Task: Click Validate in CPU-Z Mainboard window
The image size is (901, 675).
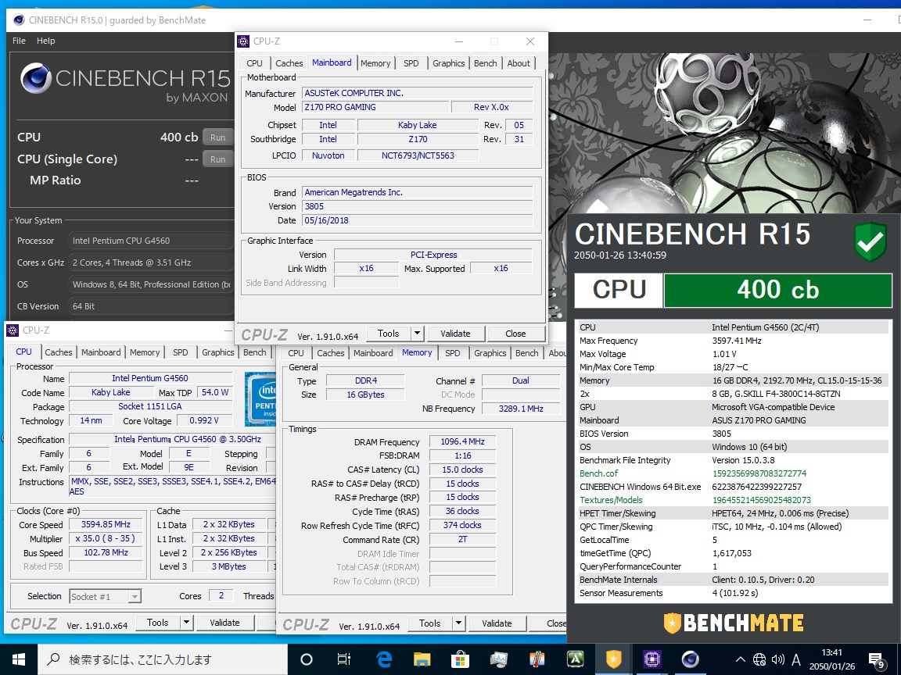Action: click(x=455, y=334)
